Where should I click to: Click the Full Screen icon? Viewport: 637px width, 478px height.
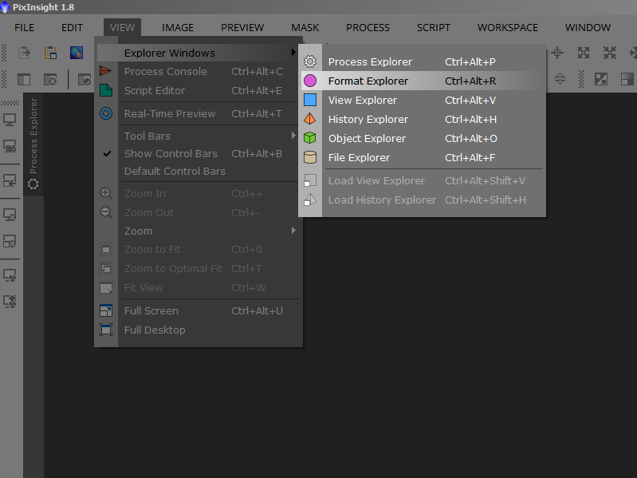106,310
